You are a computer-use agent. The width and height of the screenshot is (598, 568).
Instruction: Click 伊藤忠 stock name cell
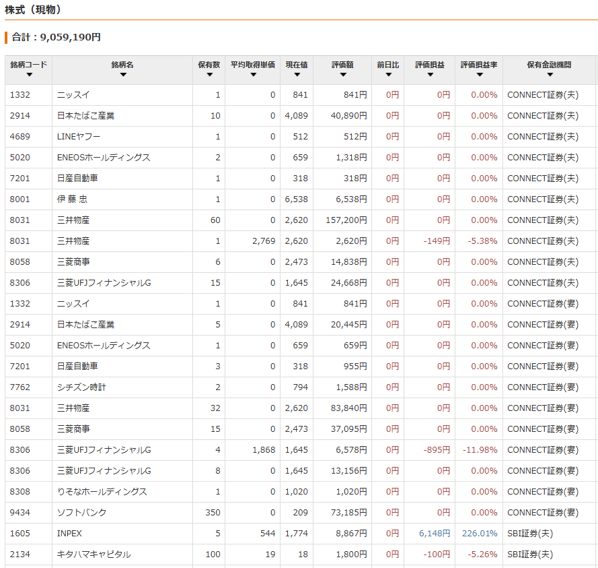click(122, 199)
